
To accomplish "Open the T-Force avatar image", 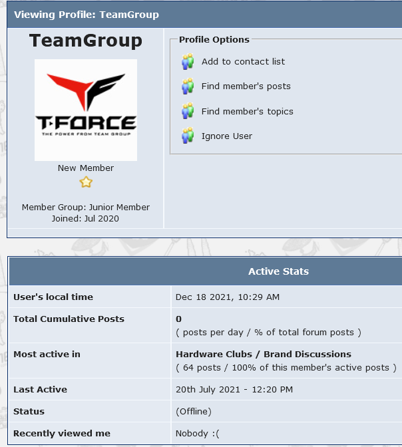I will point(86,110).
